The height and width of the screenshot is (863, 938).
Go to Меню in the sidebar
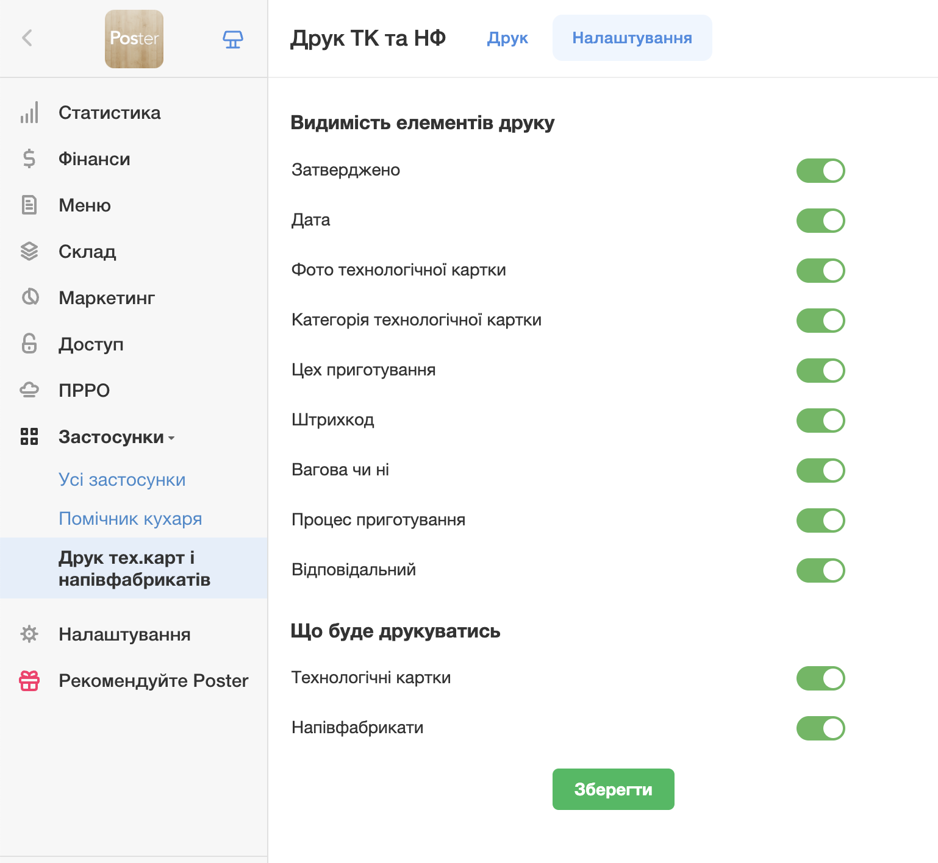[85, 205]
